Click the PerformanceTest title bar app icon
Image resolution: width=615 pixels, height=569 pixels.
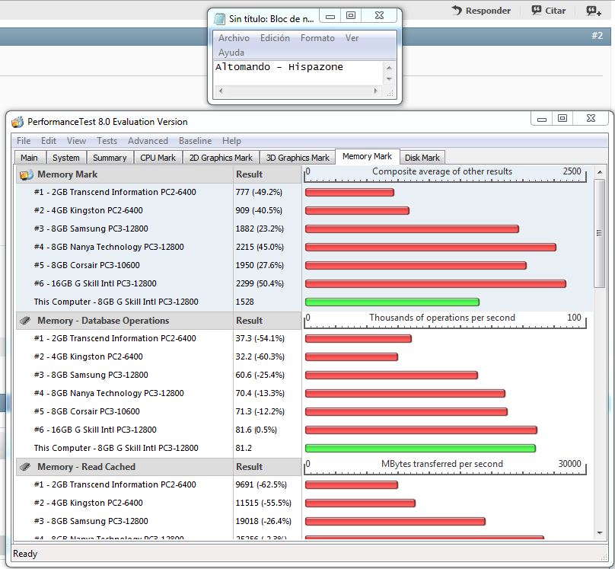[x=18, y=122]
